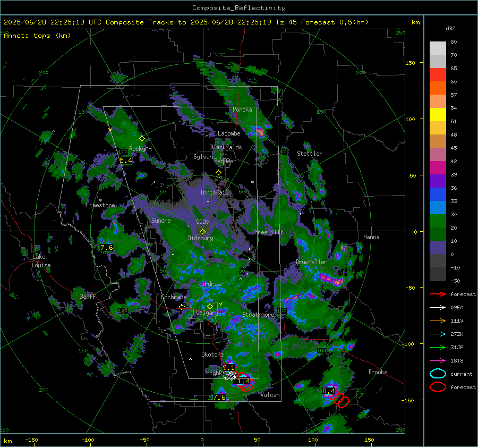This screenshot has width=478, height=447.
Task: Click the dBZ legend heading
Action: pyautogui.click(x=450, y=28)
